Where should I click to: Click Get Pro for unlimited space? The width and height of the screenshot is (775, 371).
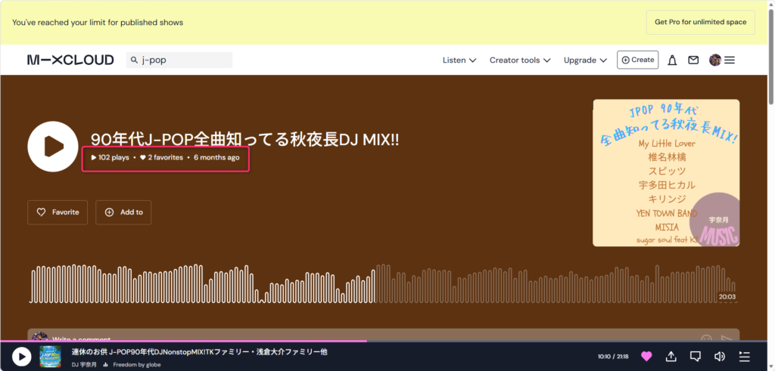(x=700, y=22)
